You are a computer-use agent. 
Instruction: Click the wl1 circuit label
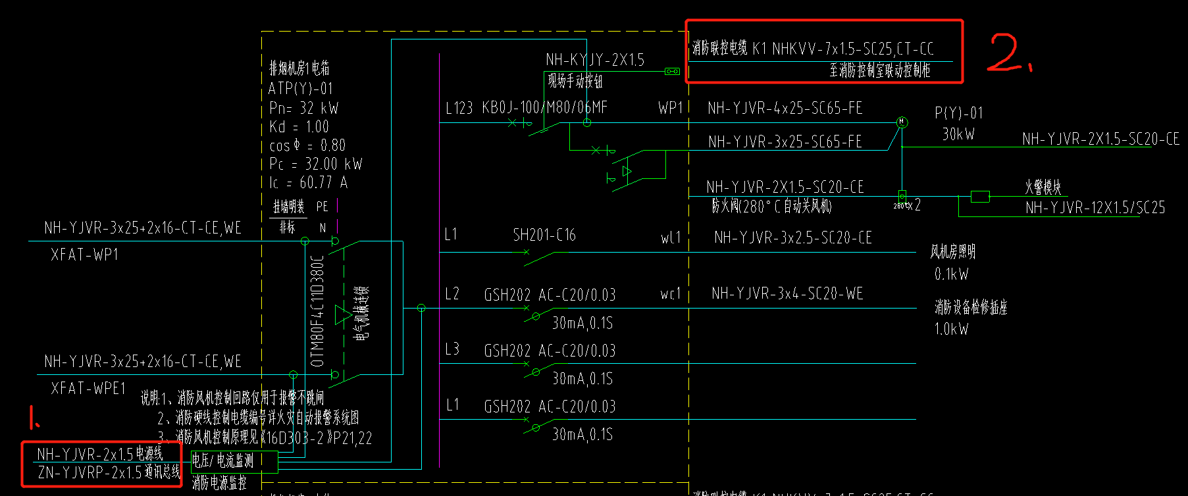pos(671,238)
